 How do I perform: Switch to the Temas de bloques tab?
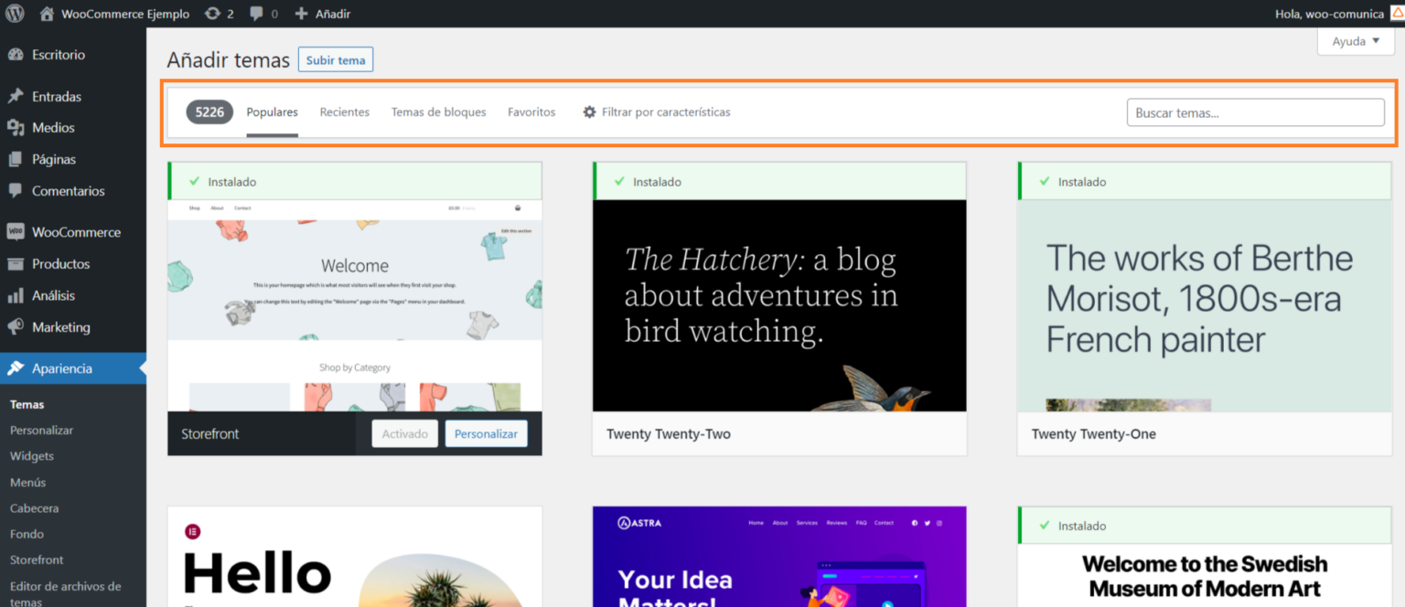438,112
